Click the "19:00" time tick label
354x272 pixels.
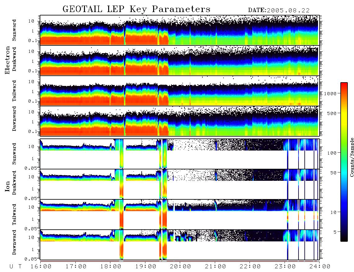[146, 267]
